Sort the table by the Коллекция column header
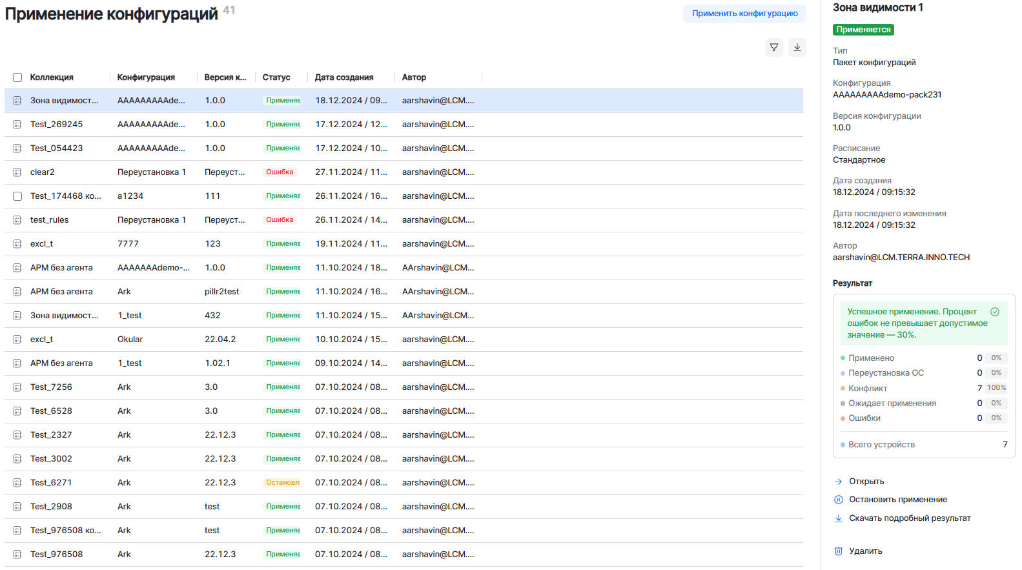1022x570 pixels. (52, 77)
